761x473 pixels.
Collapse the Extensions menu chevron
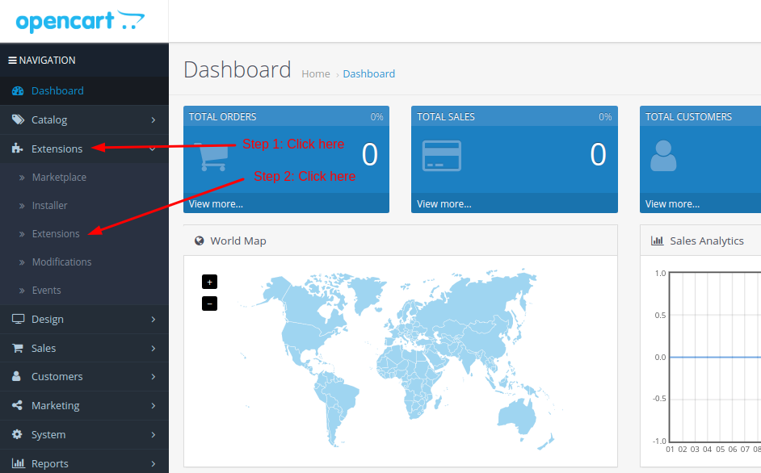pos(153,149)
